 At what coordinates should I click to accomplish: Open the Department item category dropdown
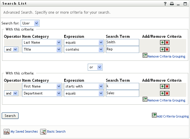42,93
